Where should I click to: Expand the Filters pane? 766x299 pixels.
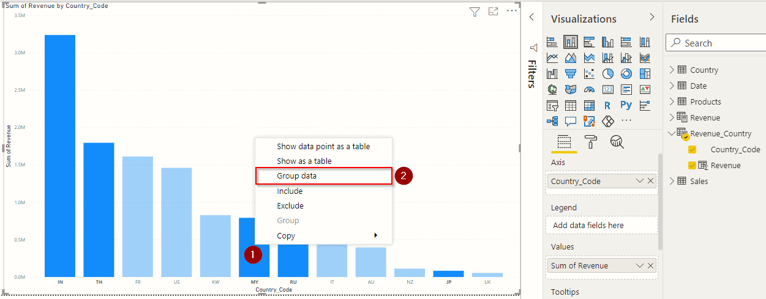pyautogui.click(x=531, y=17)
